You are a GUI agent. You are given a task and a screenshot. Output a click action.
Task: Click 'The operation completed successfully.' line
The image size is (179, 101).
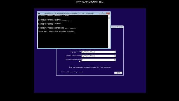(54, 21)
